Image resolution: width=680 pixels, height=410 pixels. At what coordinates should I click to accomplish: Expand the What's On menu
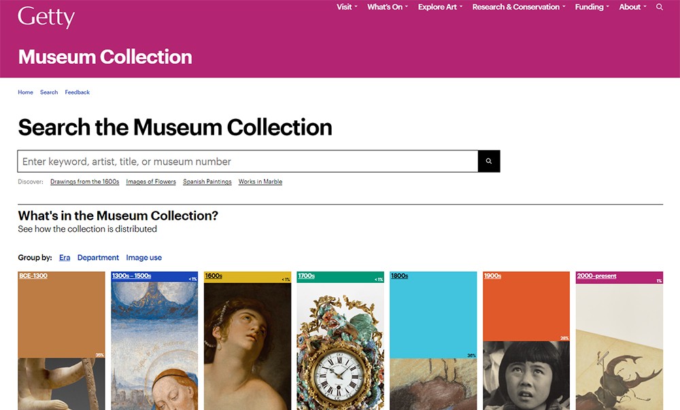point(388,7)
